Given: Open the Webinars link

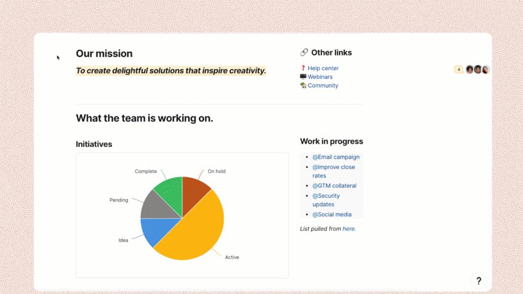Looking at the screenshot, I should click(x=320, y=77).
